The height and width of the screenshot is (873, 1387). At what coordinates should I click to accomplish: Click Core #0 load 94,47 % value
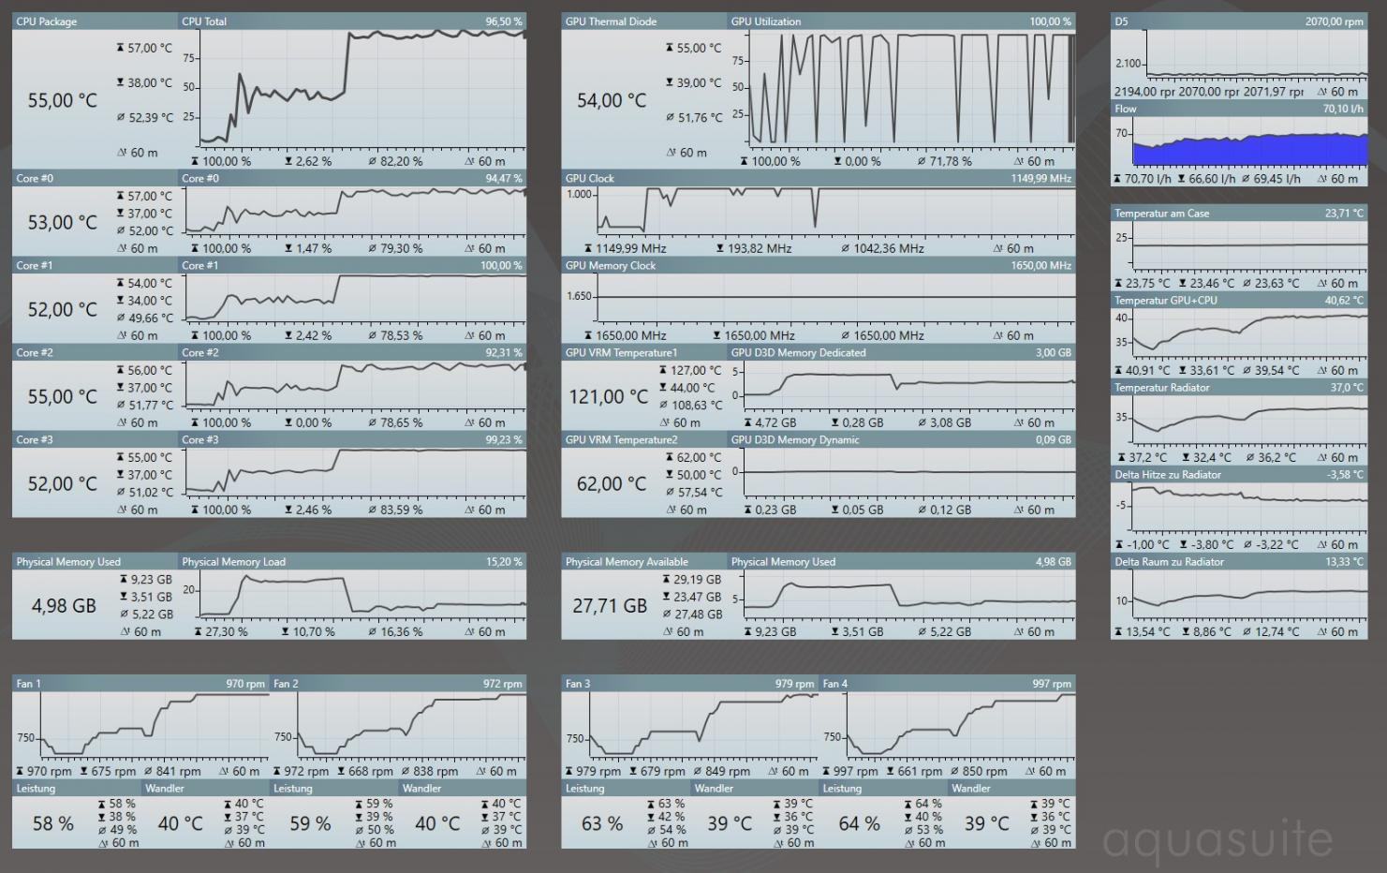coord(504,179)
